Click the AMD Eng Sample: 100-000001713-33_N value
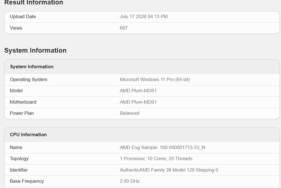The width and height of the screenshot is (281, 188). 162,147
